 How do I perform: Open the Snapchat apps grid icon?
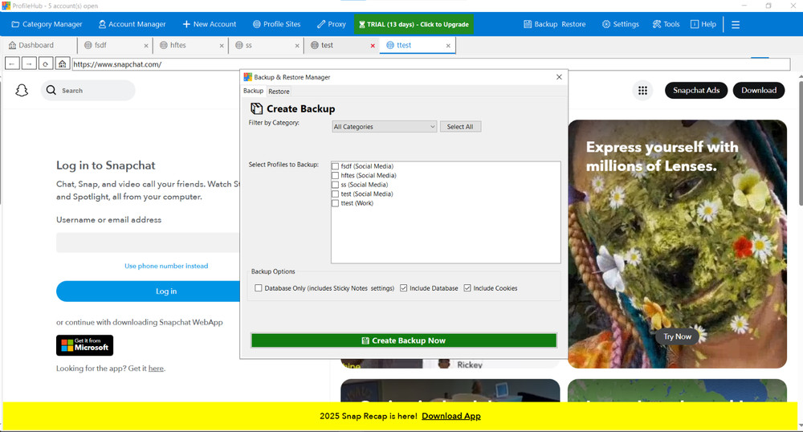click(642, 91)
